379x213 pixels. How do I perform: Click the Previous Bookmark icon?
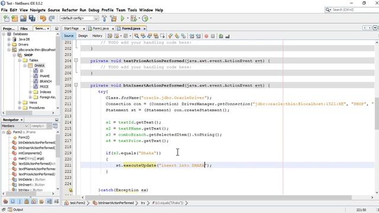point(171,36)
